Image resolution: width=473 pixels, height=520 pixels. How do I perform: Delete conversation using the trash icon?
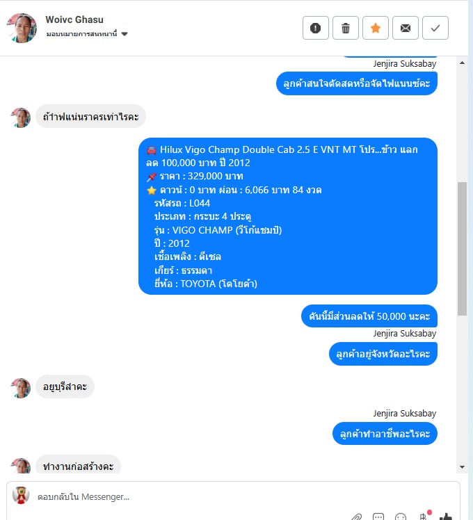[x=345, y=28]
